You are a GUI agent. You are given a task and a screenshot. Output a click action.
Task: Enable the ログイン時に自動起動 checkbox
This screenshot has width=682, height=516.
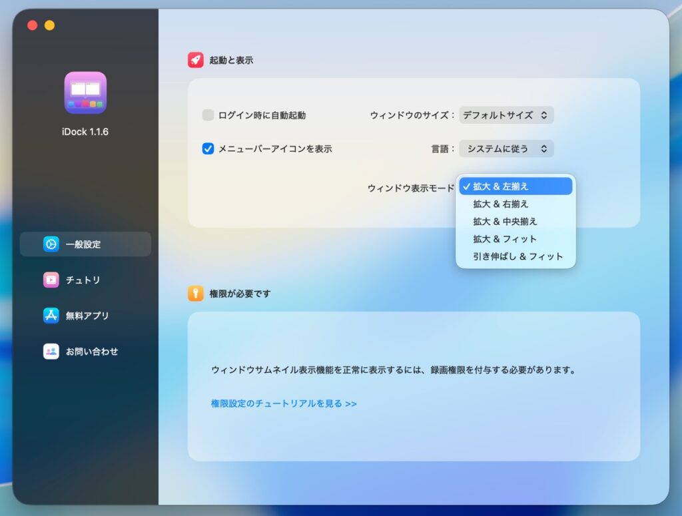[208, 115]
